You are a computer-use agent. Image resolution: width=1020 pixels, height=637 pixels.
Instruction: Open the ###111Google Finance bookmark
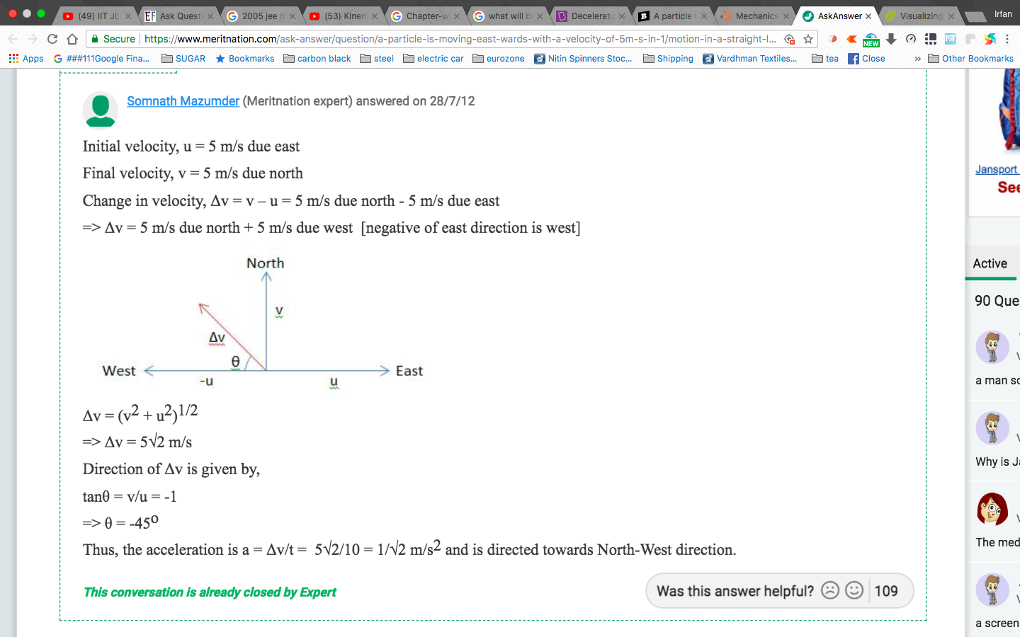101,59
